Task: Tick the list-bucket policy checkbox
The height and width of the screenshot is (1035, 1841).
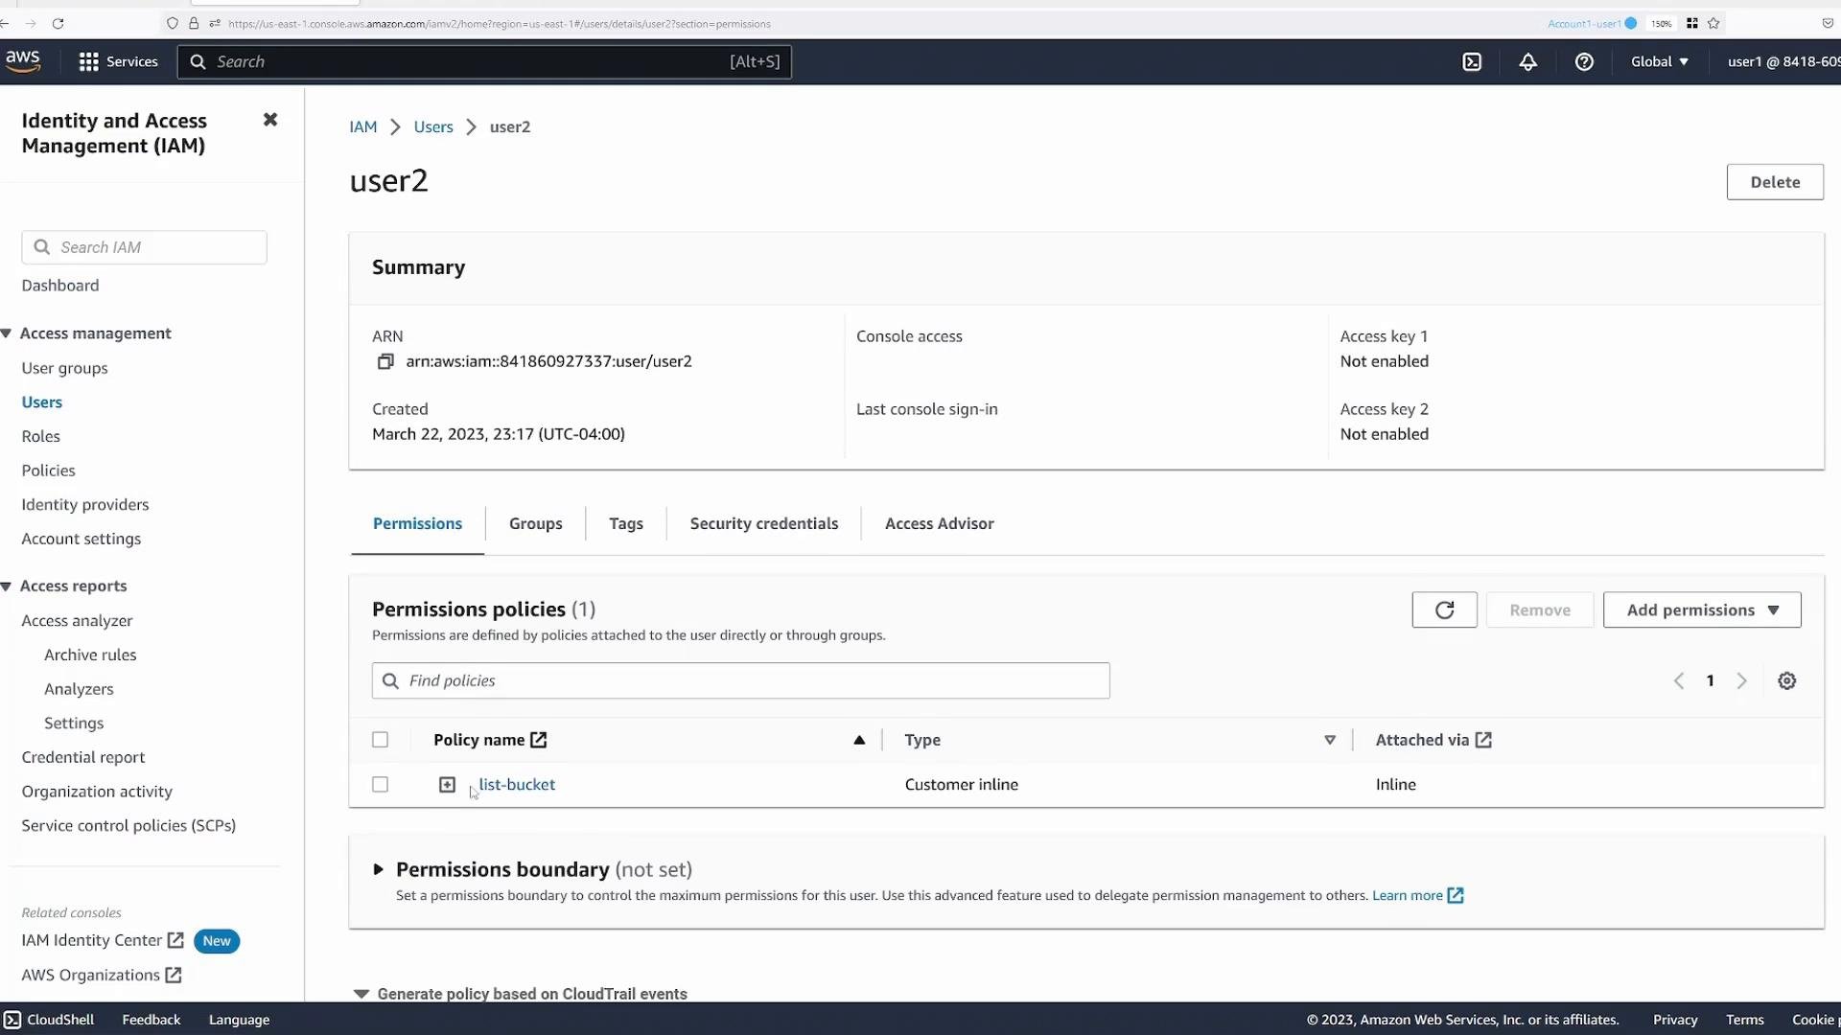Action: [380, 785]
